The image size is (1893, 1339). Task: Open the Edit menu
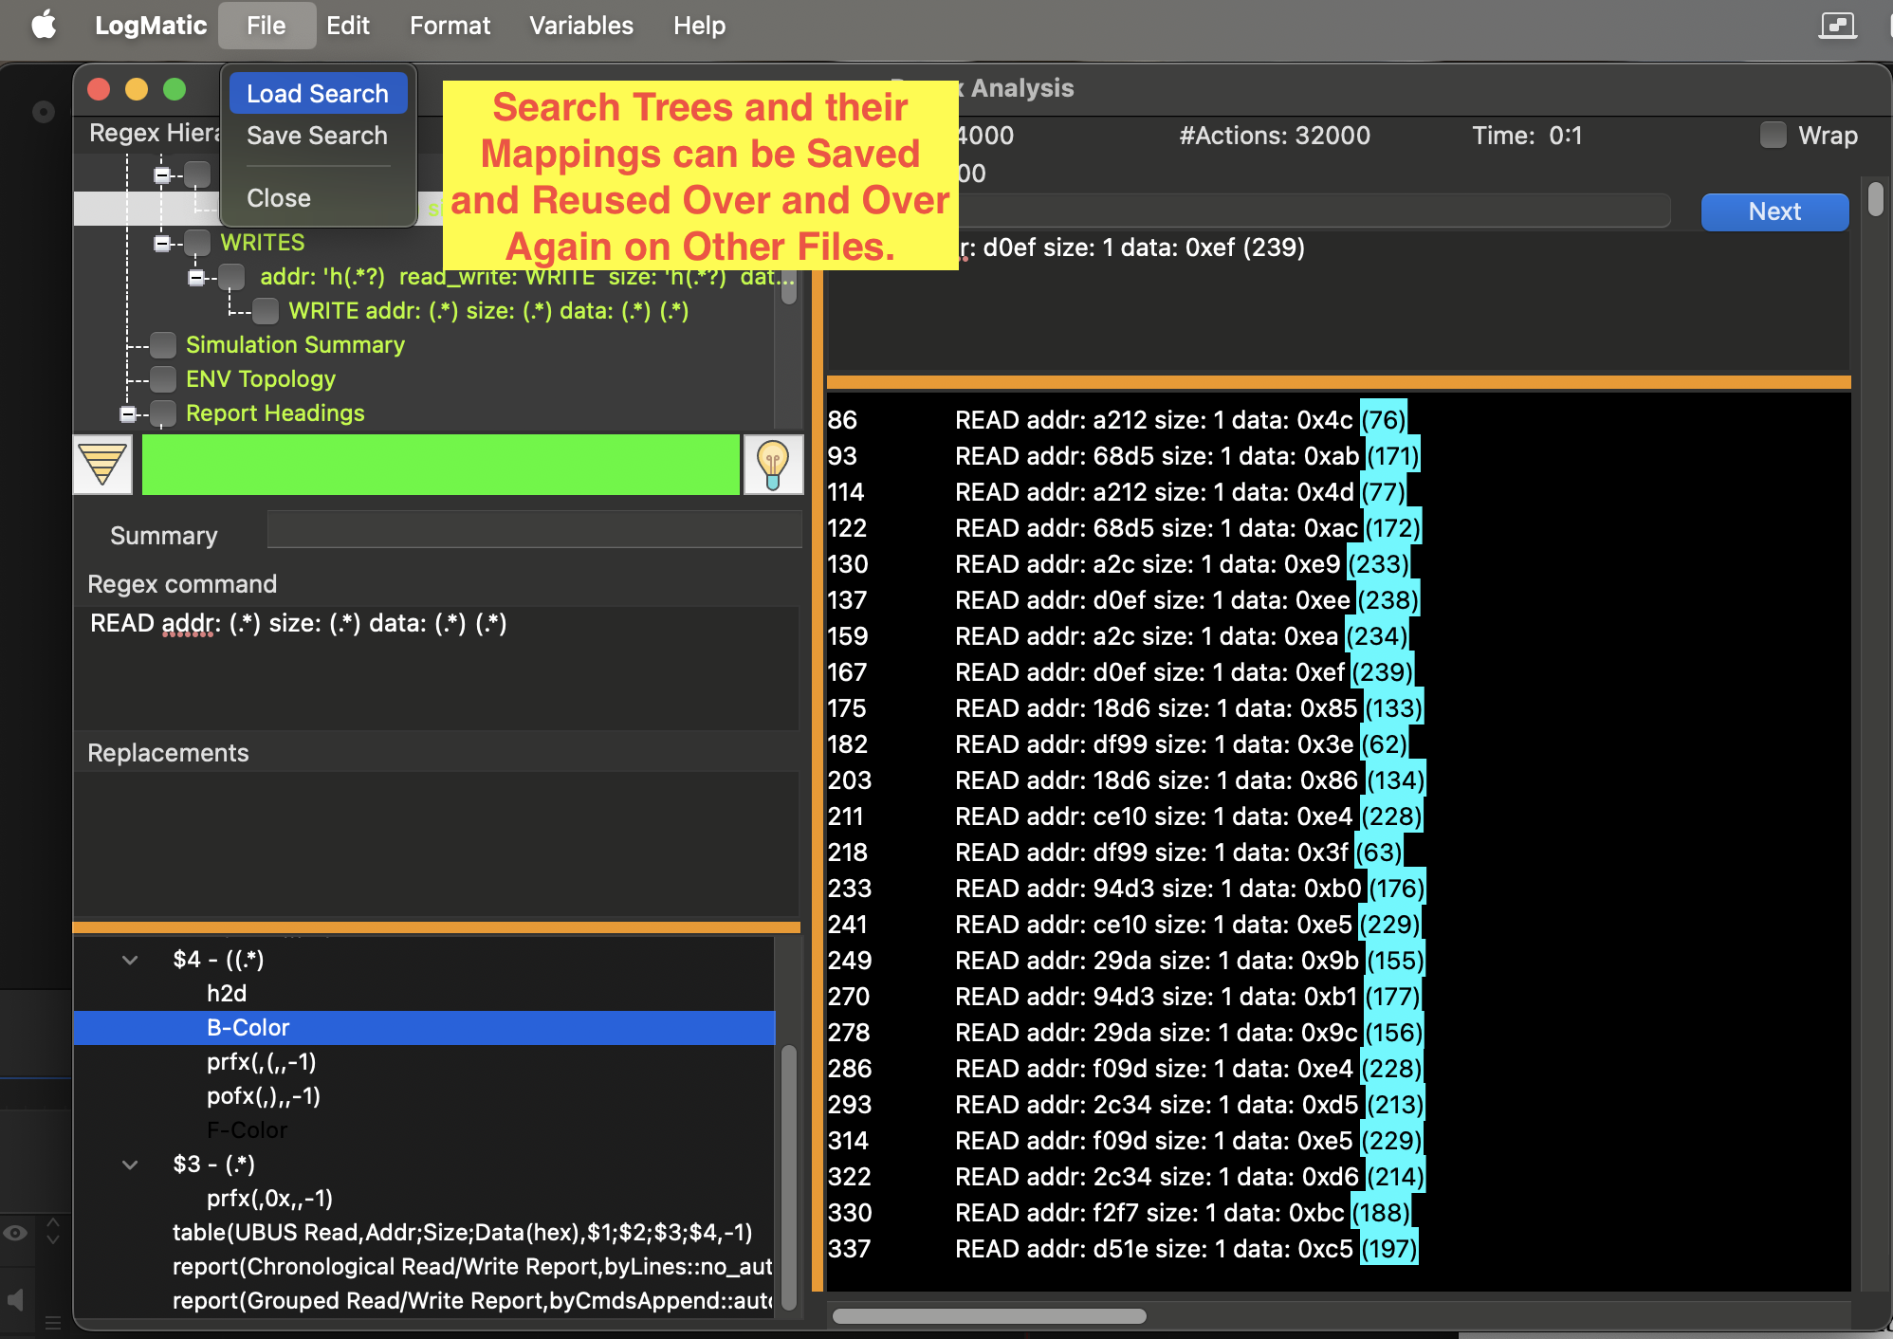(348, 26)
